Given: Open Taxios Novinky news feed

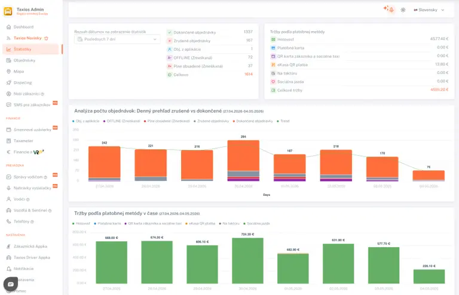Looking at the screenshot, I should click(x=27, y=38).
